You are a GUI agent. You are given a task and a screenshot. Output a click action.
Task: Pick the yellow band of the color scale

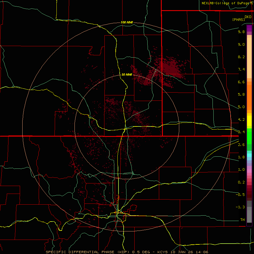point(249,121)
